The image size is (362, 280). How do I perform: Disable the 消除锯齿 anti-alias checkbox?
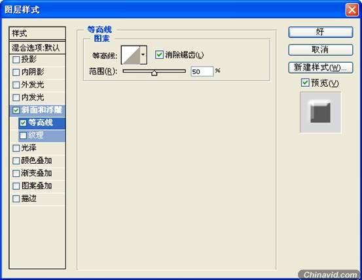tap(159, 55)
